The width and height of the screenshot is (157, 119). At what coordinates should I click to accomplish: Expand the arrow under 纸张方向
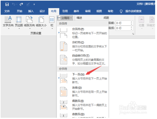click(x=30, y=29)
